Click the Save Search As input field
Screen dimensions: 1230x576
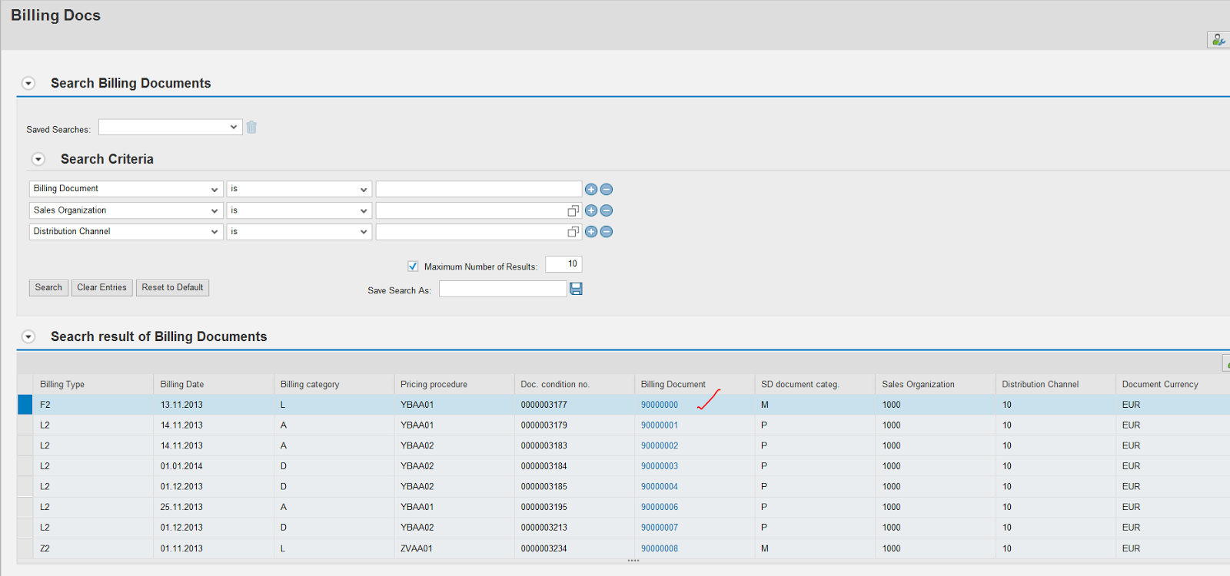click(503, 289)
